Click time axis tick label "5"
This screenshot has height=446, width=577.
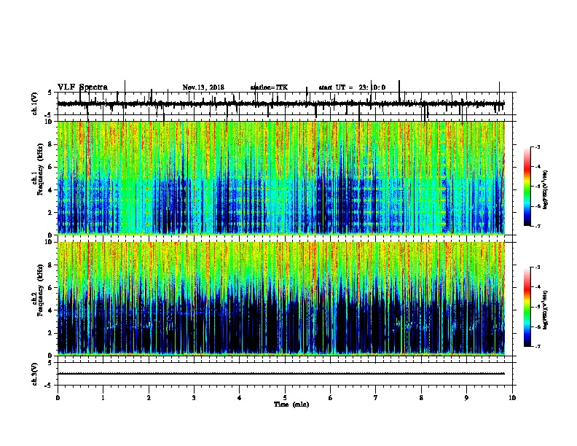click(x=285, y=398)
